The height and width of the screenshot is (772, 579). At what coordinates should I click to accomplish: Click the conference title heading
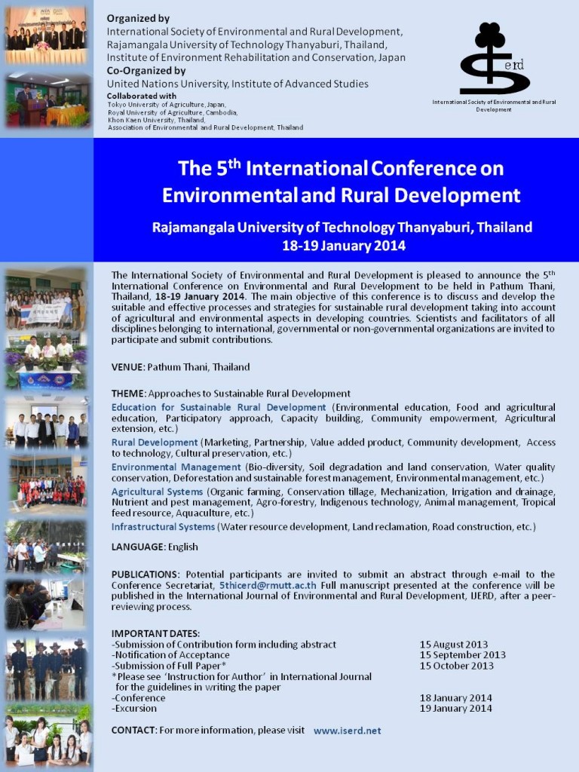tap(342, 181)
